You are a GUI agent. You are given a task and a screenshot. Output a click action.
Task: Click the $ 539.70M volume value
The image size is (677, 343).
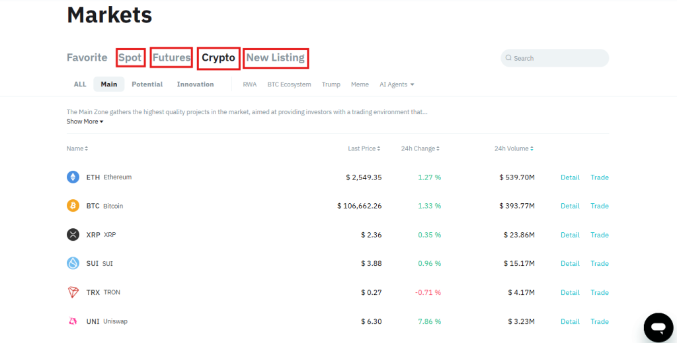pos(517,177)
